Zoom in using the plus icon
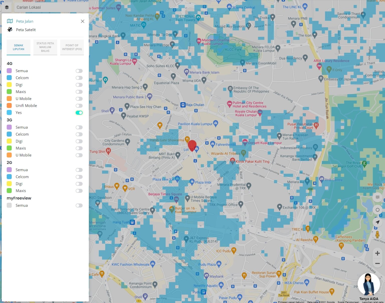Image resolution: width=385 pixels, height=303 pixels. click(377, 253)
